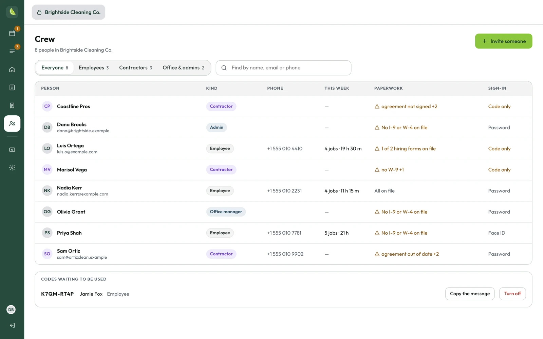Open the Brightside Cleaning Co. workspace button
This screenshot has width=543, height=339.
tap(69, 12)
